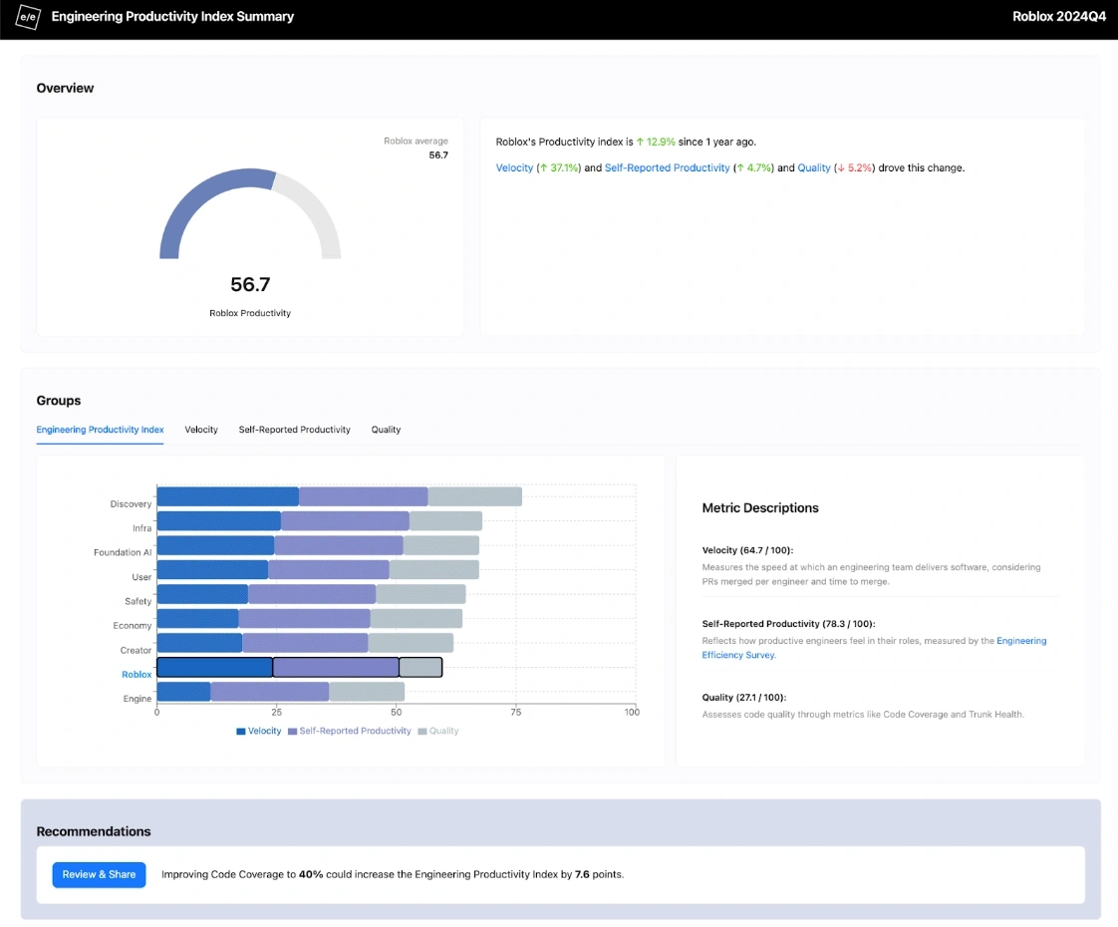Viewport: 1118px width, 927px height.
Task: Click the Foundation AI row Quality bar segment
Action: (441, 545)
